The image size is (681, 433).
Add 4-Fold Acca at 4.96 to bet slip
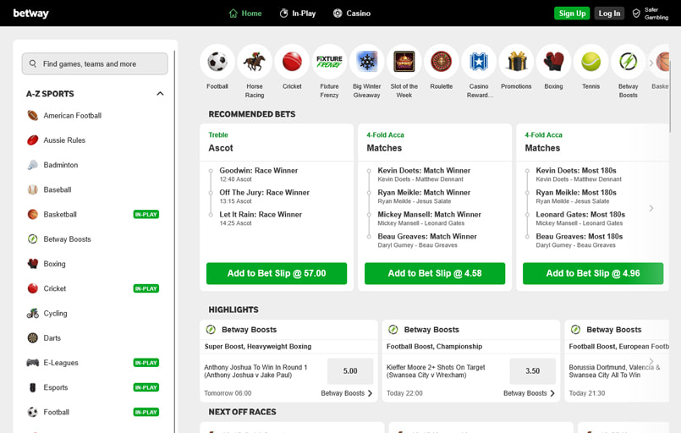593,274
